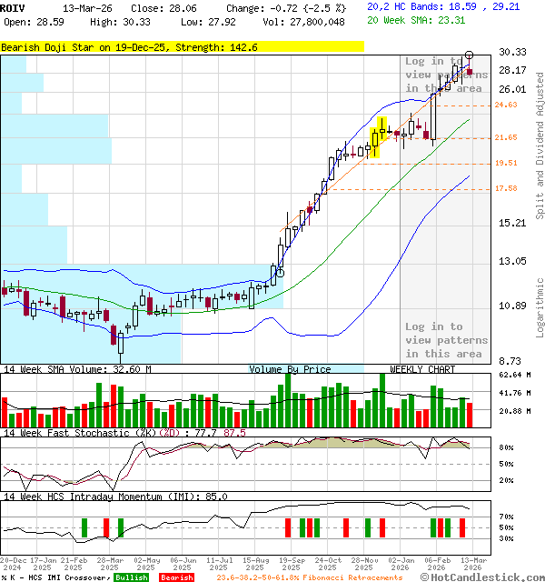Click the circle marker at the chart's latest high

[x=469, y=55]
